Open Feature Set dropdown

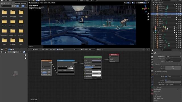tap(173, 59)
